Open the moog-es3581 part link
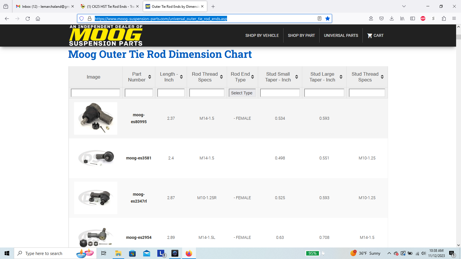 click(x=139, y=158)
